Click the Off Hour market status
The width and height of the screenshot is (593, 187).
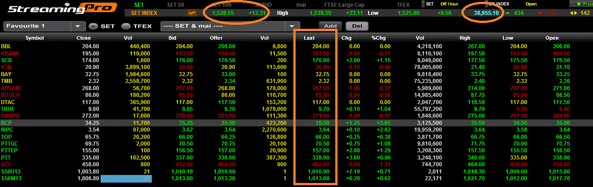pyautogui.click(x=450, y=4)
